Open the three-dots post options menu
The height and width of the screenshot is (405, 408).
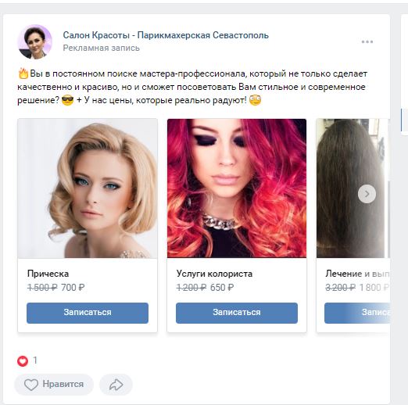tap(367, 41)
